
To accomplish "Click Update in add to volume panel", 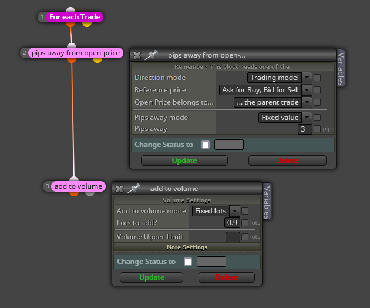I will pyautogui.click(x=152, y=277).
